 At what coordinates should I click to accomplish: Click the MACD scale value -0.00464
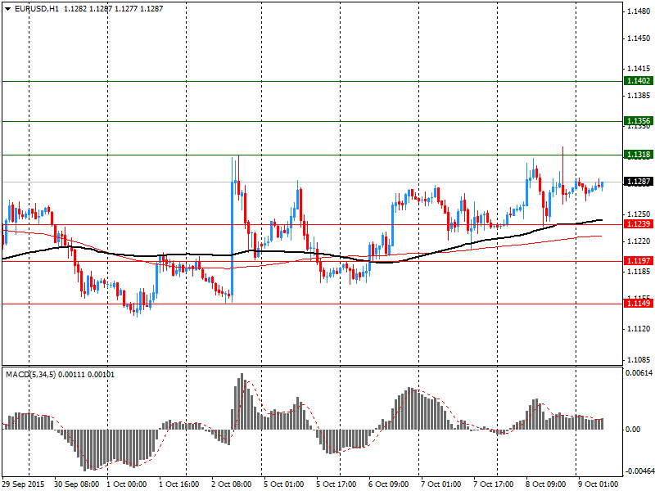639,471
